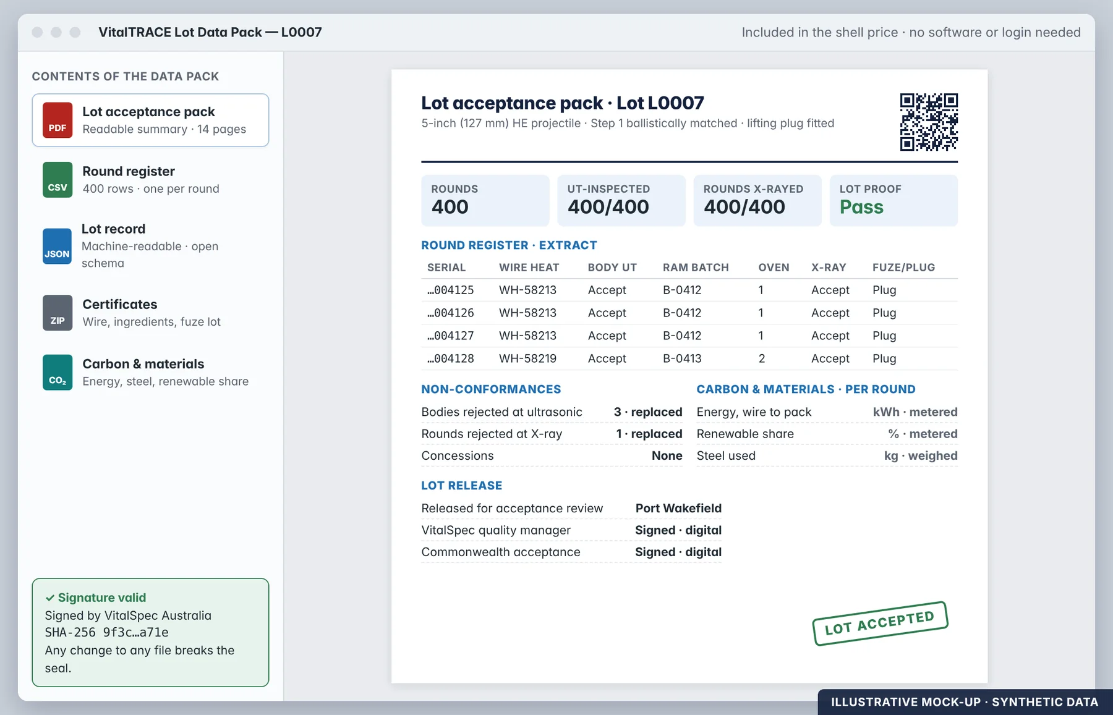Screen dimensions: 1113x715
Task: Click the blue JSON file icon
Action: (57, 246)
